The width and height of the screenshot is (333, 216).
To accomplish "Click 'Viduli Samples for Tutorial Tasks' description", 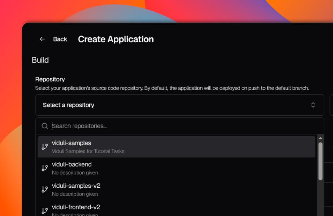I will pos(88,151).
